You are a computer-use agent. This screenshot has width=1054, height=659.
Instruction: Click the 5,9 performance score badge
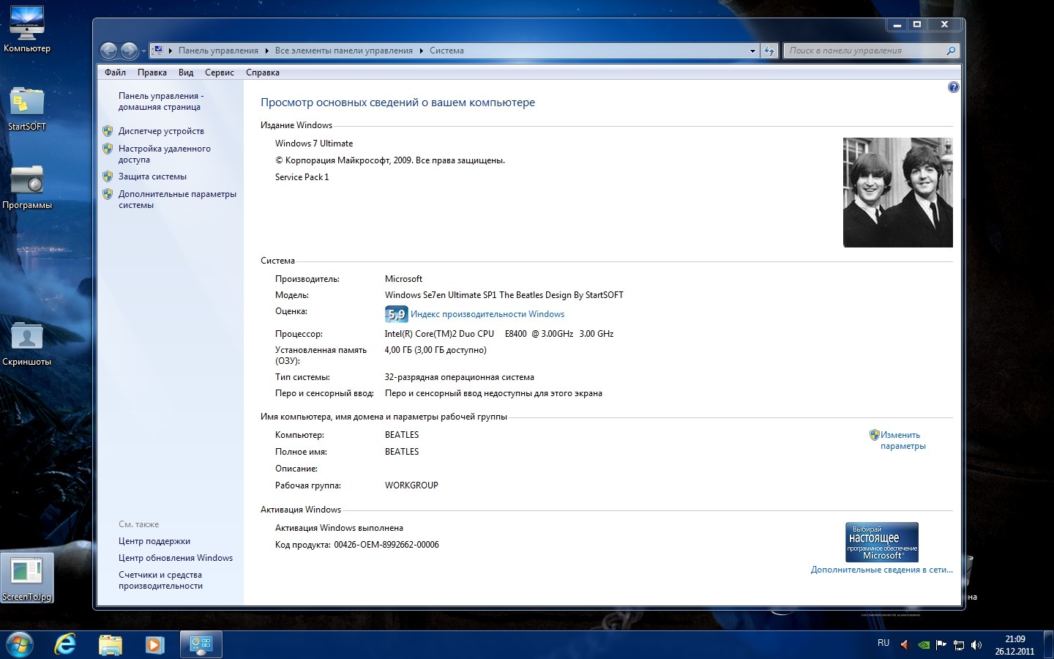coord(396,314)
